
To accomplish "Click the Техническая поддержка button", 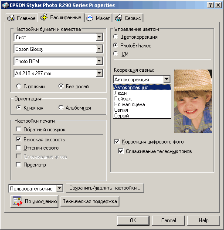I will click(x=90, y=201).
